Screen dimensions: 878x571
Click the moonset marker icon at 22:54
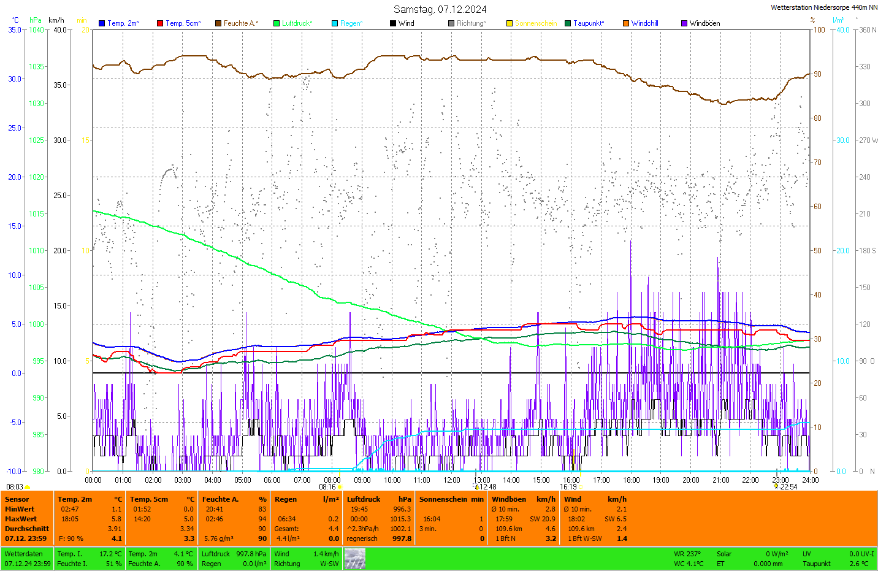(776, 486)
